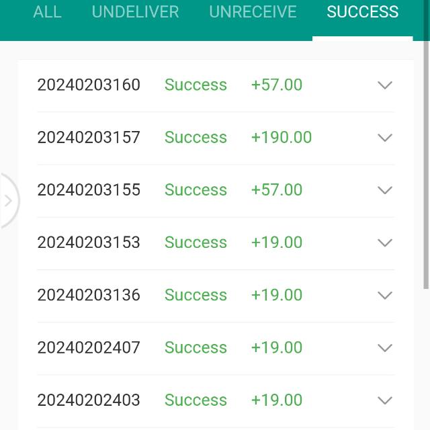Click order number 20240202407

point(89,347)
